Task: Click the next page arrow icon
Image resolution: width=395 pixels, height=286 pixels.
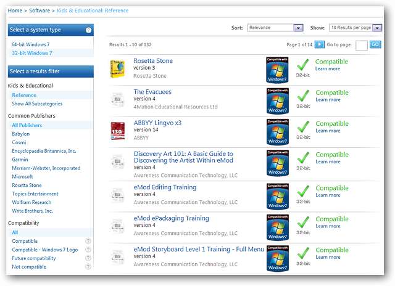Action: (x=319, y=44)
